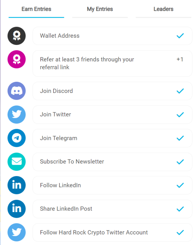Switch to the My Entries tab

point(100,9)
